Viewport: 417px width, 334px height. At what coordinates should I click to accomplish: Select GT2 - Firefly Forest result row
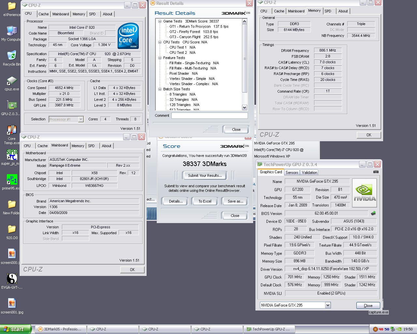tap(194, 32)
